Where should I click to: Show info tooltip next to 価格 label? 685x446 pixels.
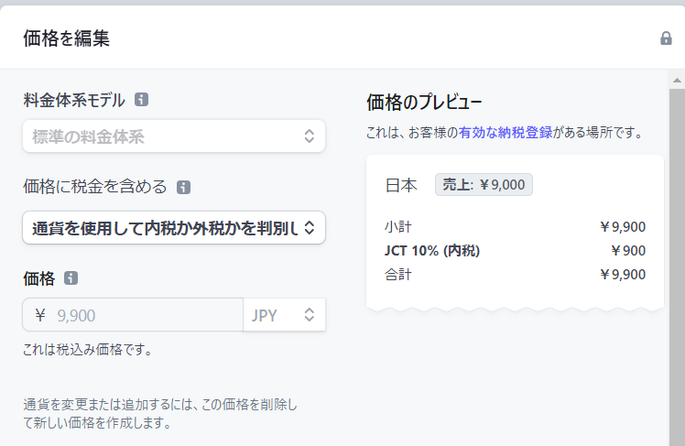coord(71,277)
